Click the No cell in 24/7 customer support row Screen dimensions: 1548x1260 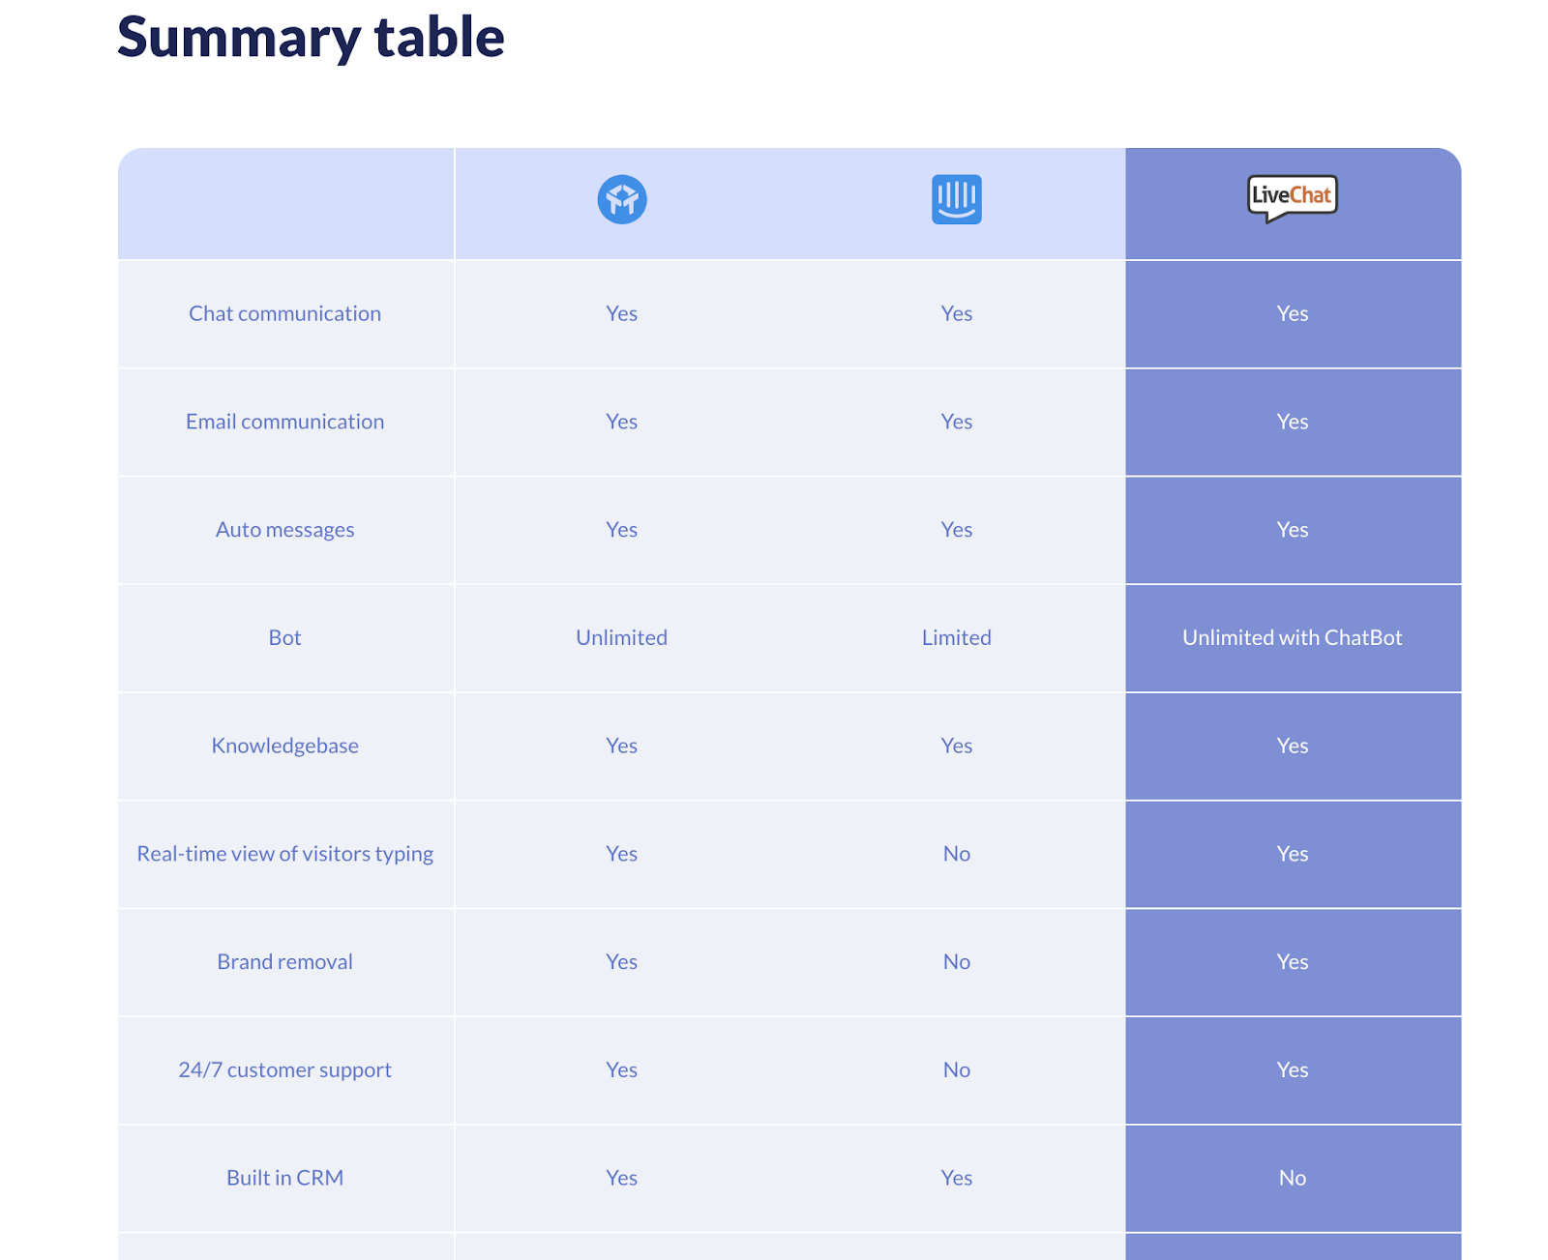tap(956, 1070)
